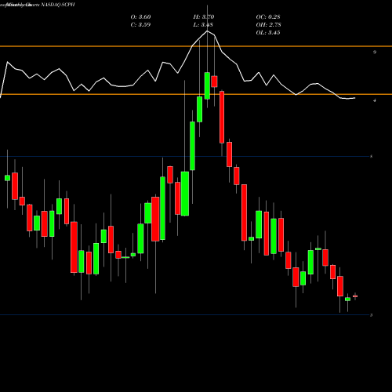Image resolution: width=392 pixels, height=392 pixels.
Task: Click the NASDAQ SCPH chart title
Action: click(x=58, y=5)
